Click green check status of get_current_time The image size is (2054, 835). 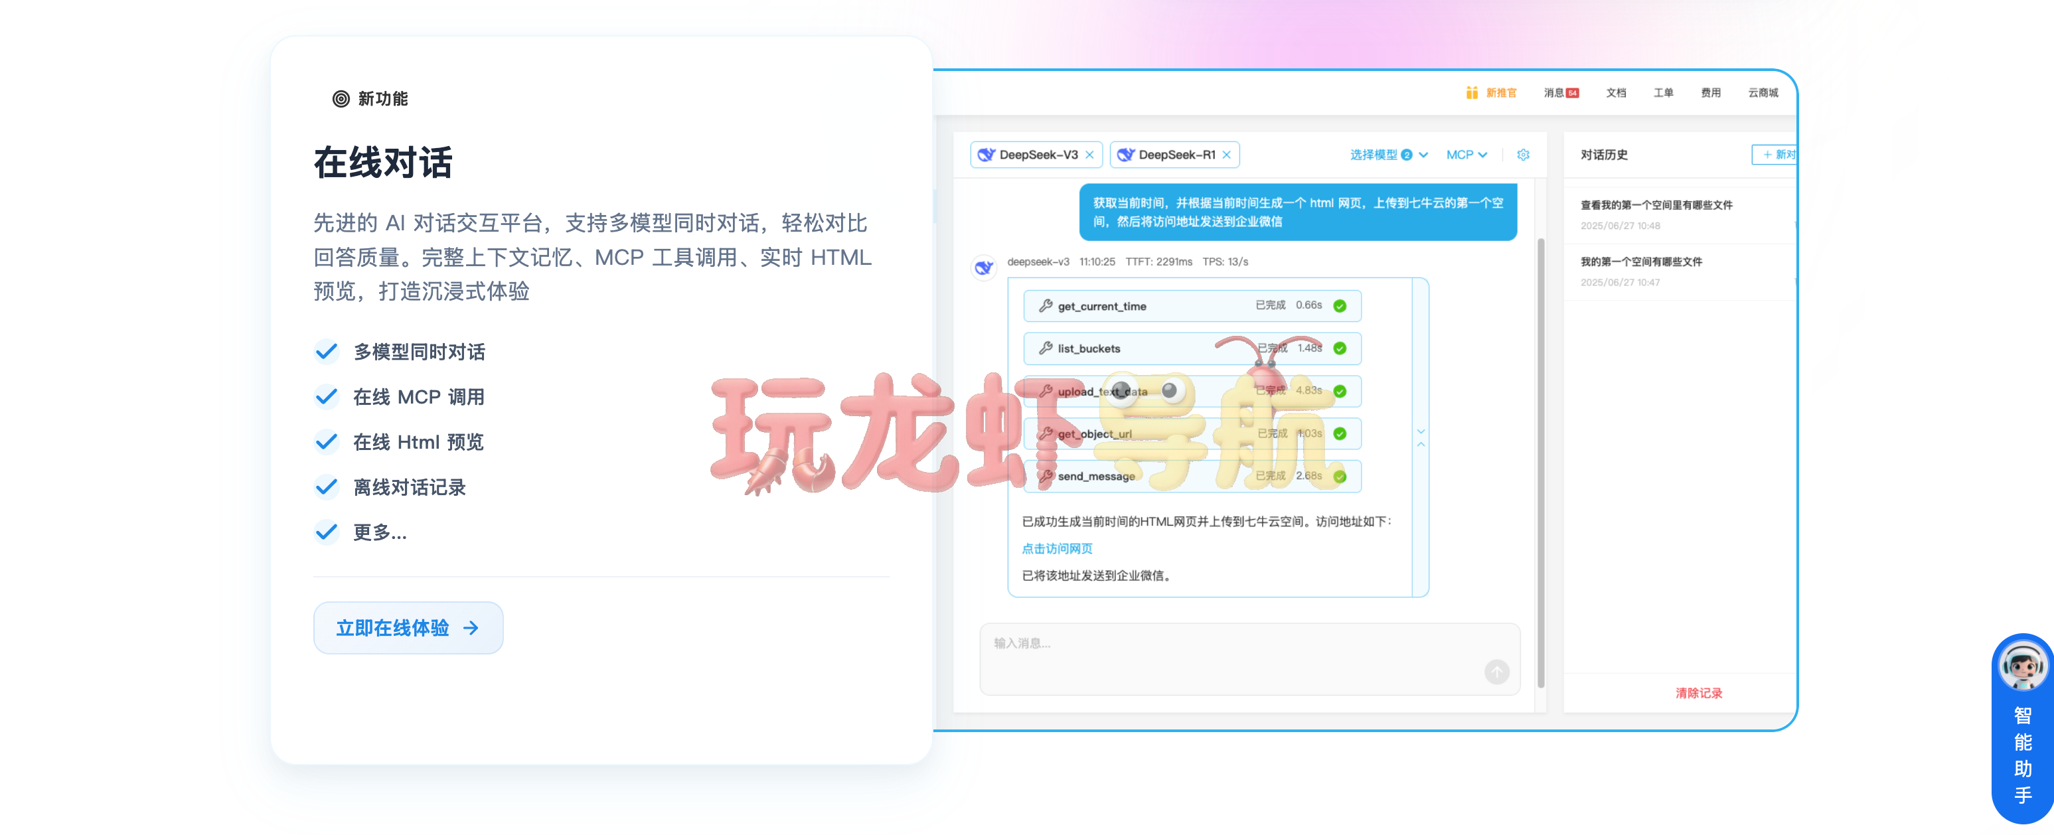click(1340, 305)
